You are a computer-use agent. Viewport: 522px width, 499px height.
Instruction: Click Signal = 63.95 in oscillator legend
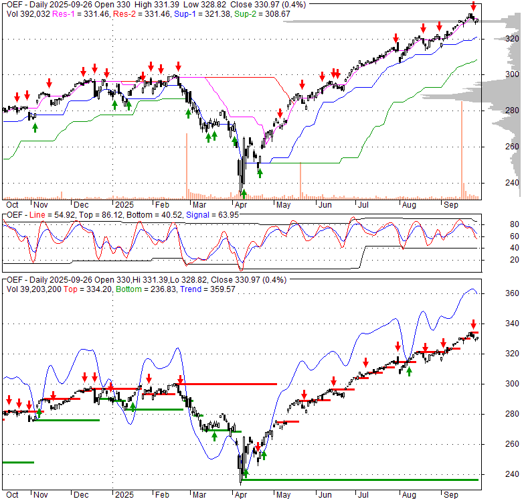click(x=212, y=215)
